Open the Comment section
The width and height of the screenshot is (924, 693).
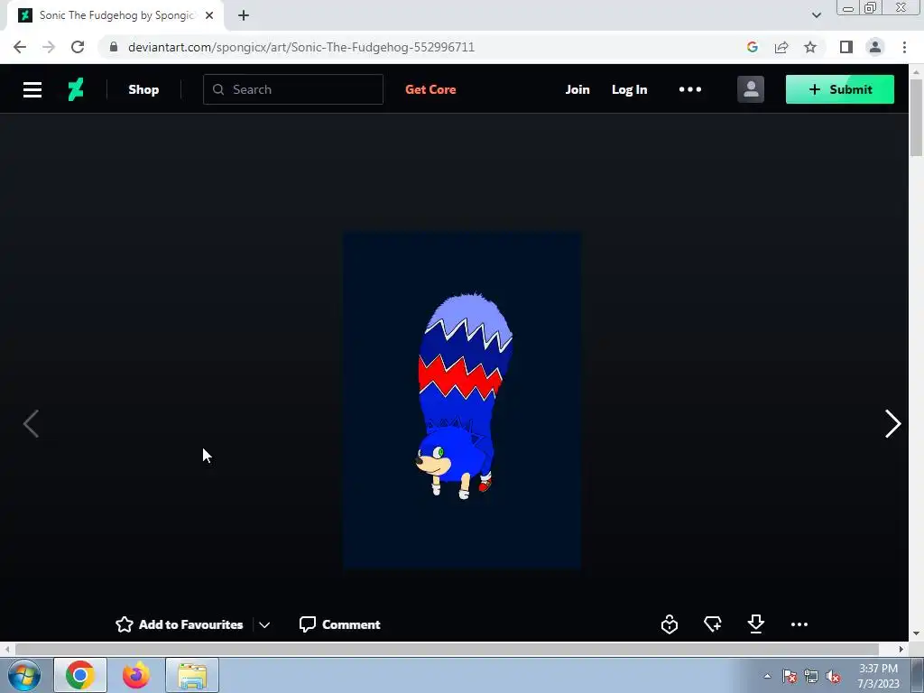pyautogui.click(x=339, y=624)
